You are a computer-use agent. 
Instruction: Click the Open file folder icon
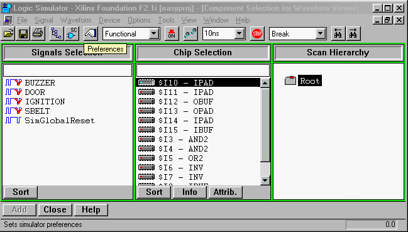click(8, 33)
